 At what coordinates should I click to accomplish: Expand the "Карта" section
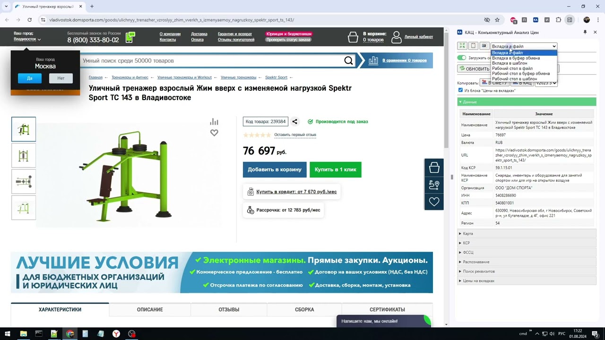coord(527,234)
